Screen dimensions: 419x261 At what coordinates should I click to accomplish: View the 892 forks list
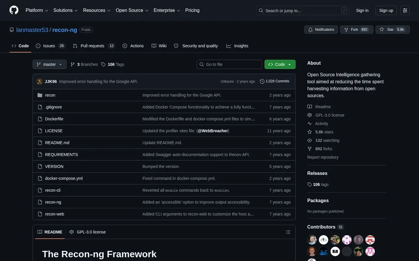pyautogui.click(x=320, y=149)
